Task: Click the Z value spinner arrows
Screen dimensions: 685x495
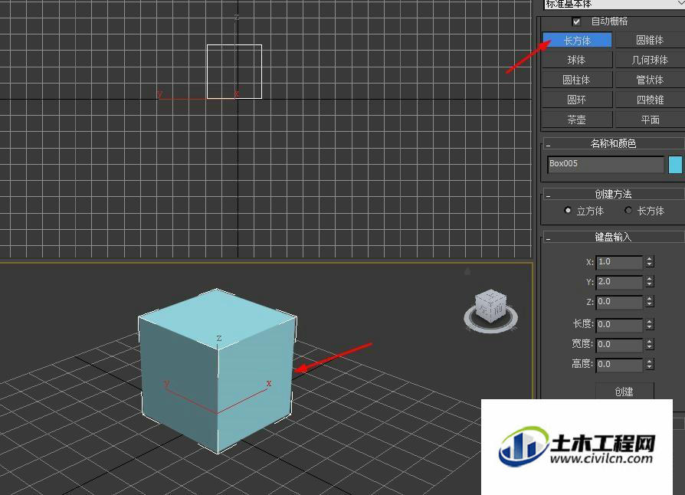Action: point(650,301)
